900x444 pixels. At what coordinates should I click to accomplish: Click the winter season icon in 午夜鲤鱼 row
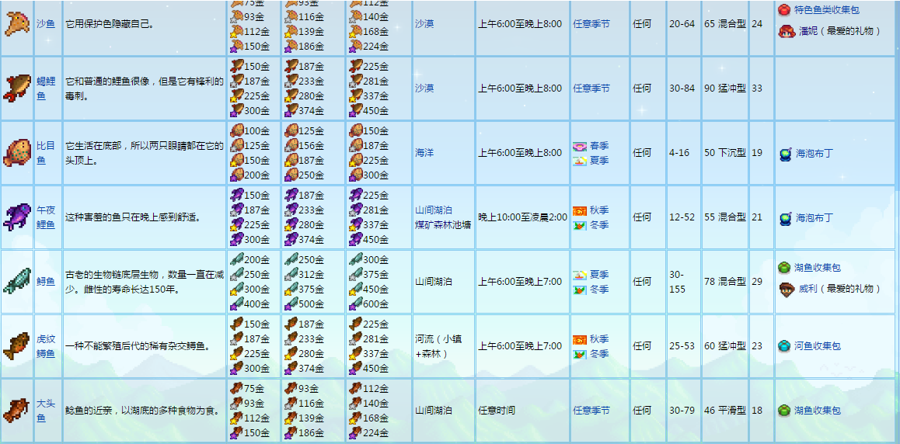[x=580, y=225]
